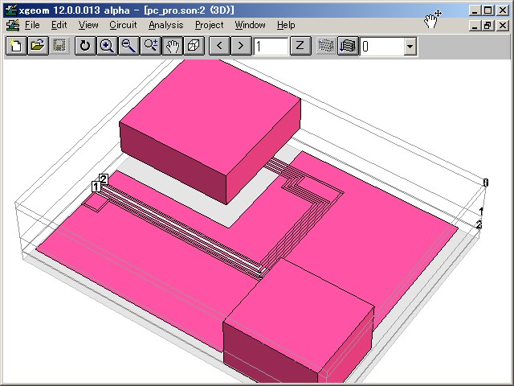Click the document icon beside File menu
The image size is (514, 386).
click(13, 25)
